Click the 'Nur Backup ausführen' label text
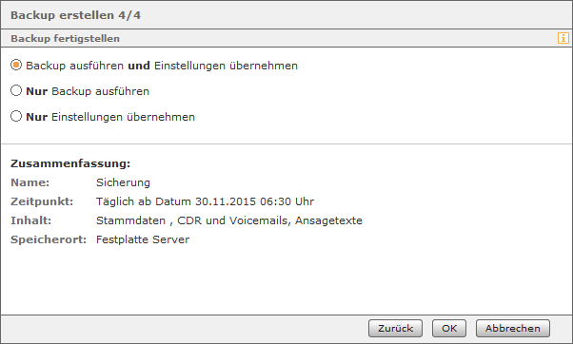573x344 pixels. [x=88, y=91]
